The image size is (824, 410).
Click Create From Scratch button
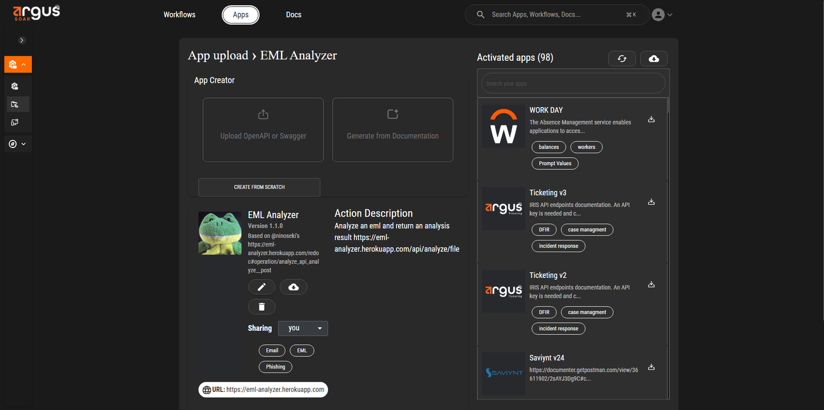(x=259, y=187)
